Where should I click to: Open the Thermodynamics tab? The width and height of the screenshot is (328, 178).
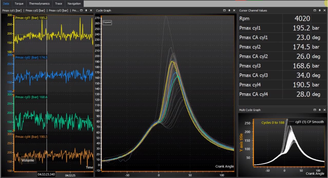(x=39, y=4)
